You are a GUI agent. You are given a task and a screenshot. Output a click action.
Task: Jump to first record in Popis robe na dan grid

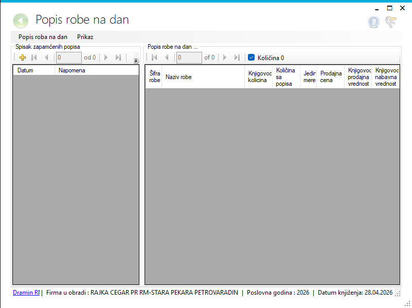point(154,57)
